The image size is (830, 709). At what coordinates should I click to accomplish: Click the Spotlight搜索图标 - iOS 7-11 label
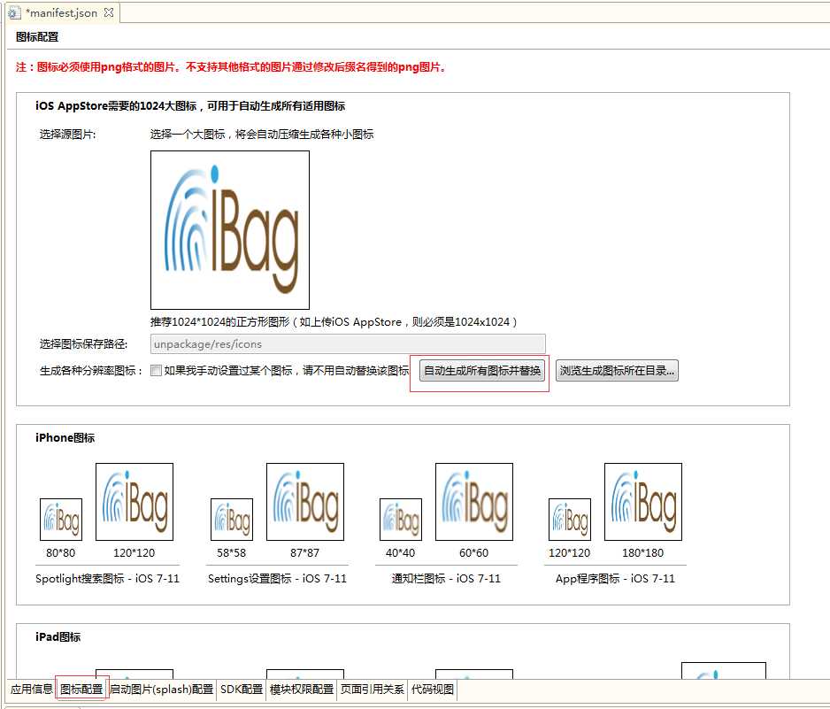point(107,579)
